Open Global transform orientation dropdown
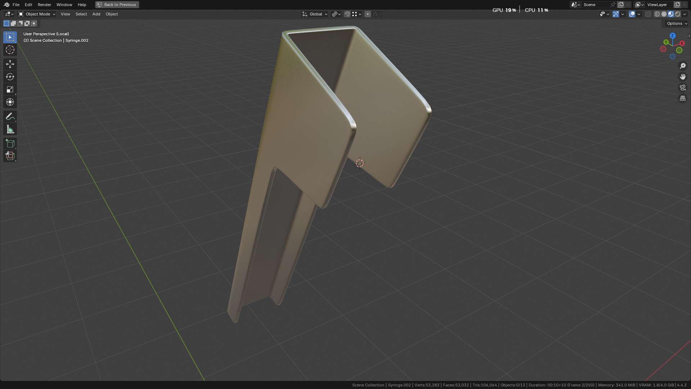The height and width of the screenshot is (389, 691). click(315, 14)
